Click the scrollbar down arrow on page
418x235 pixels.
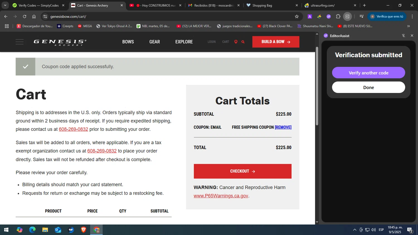[x=317, y=222]
